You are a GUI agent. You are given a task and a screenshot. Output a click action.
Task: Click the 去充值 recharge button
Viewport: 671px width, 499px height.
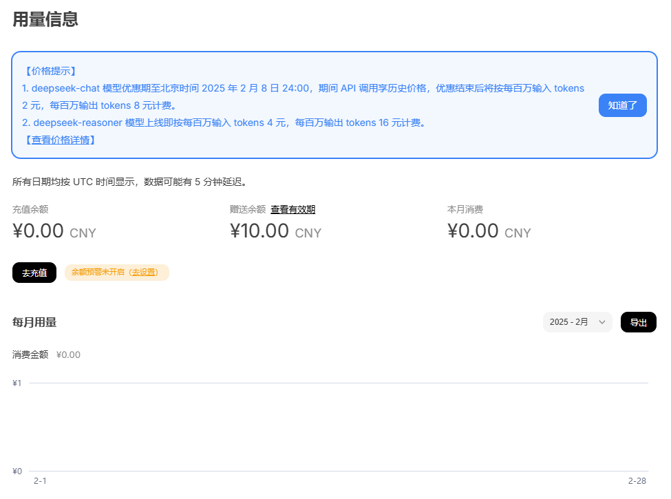tap(34, 273)
